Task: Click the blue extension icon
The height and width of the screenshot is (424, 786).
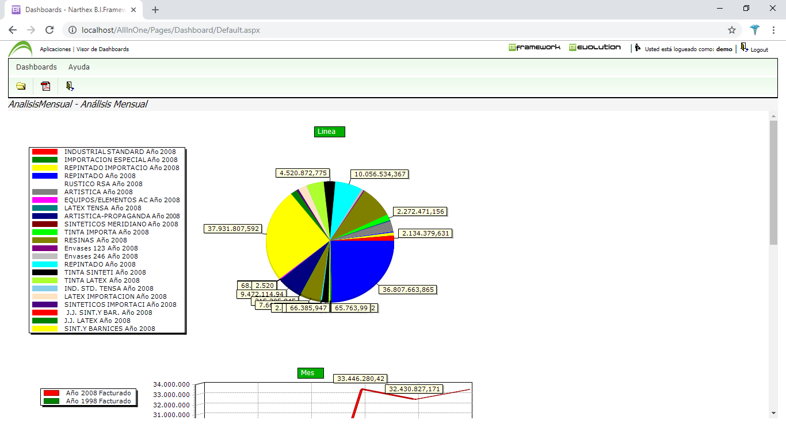Action: click(x=755, y=30)
